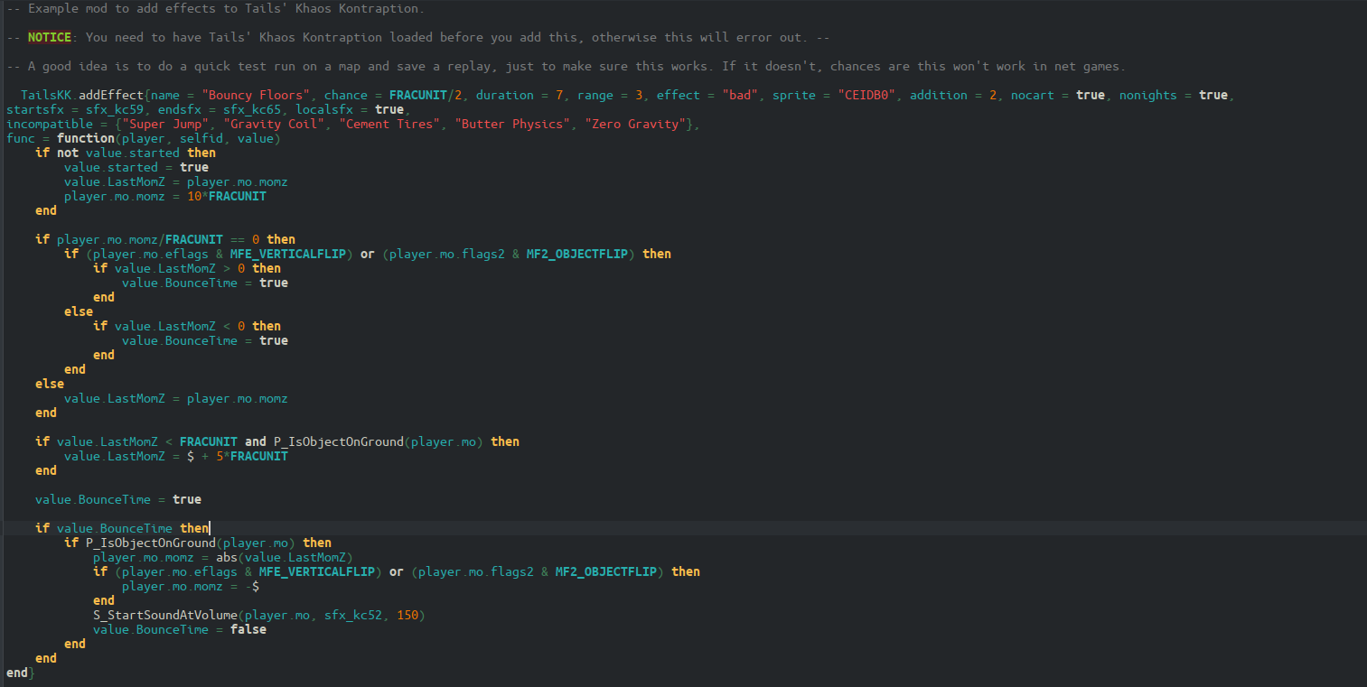Click the comment about quick test run
1367x687 pixels.
pos(566,66)
